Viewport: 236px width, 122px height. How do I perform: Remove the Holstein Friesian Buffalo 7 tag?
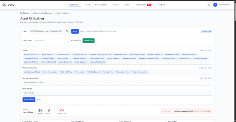[139, 58]
